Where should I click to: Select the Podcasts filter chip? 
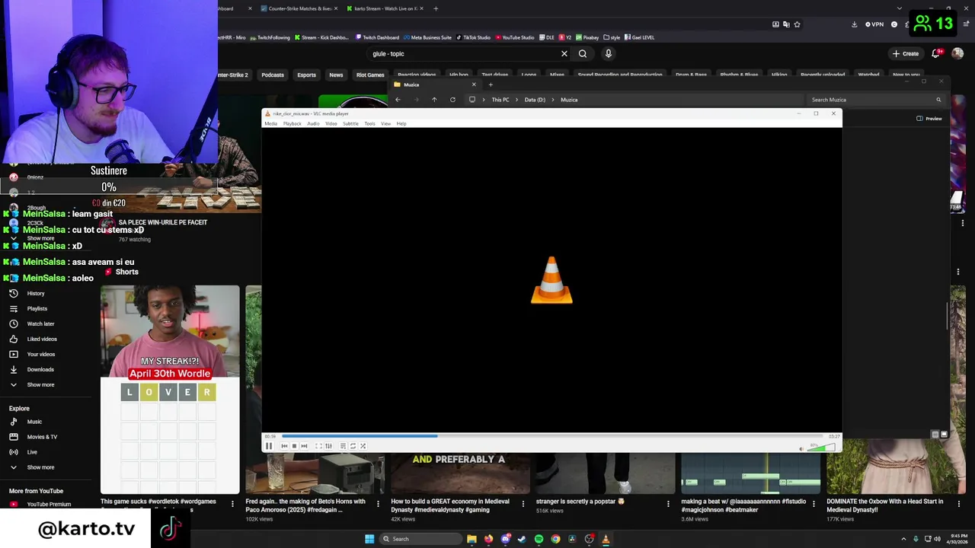tap(273, 75)
